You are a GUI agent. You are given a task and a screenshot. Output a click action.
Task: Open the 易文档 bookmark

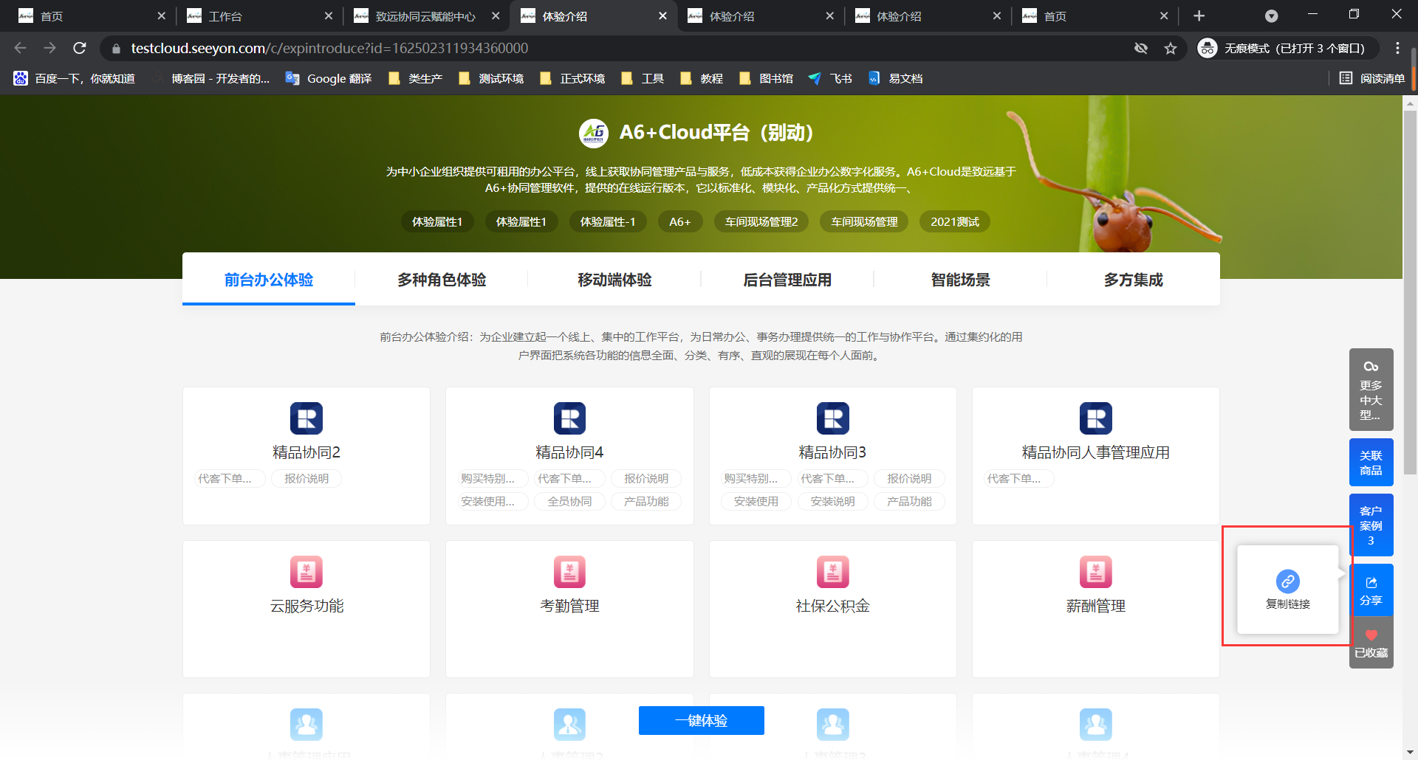(x=895, y=78)
